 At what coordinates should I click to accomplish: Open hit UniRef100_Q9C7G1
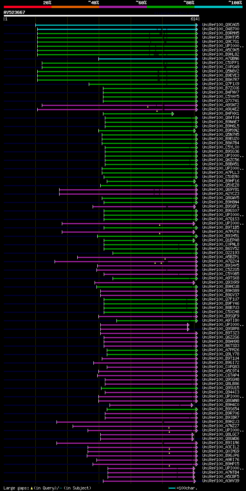click(220, 41)
